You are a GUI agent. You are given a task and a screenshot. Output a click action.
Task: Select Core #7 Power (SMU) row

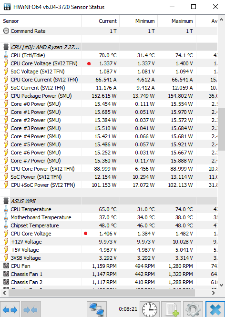coord(109,161)
